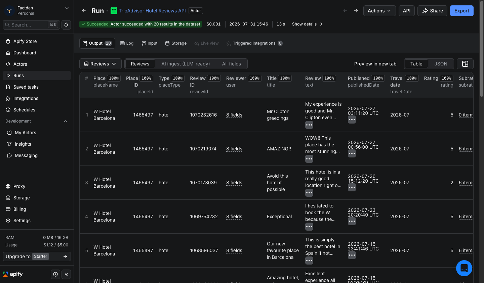Expand review text ellipsis for row 3
484x283 pixels.
[x=309, y=193]
